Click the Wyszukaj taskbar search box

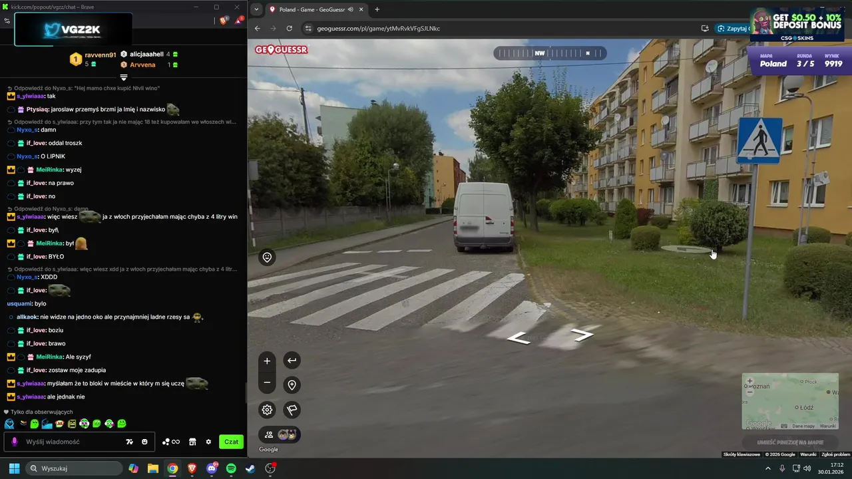(x=74, y=468)
